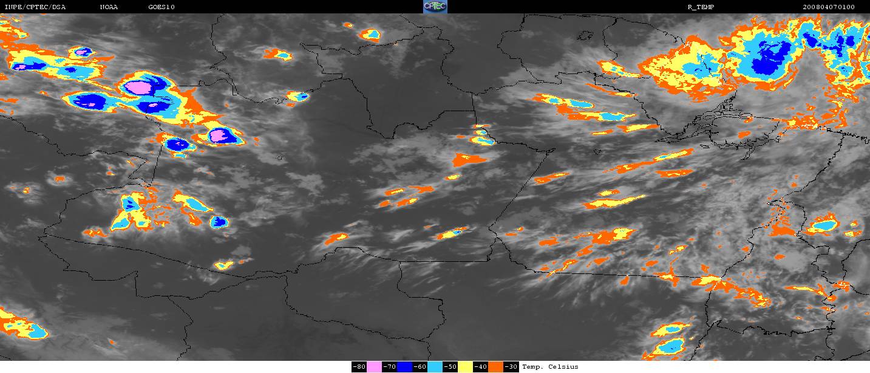Click the -70 legend value label
The width and height of the screenshot is (870, 373).
pos(389,367)
